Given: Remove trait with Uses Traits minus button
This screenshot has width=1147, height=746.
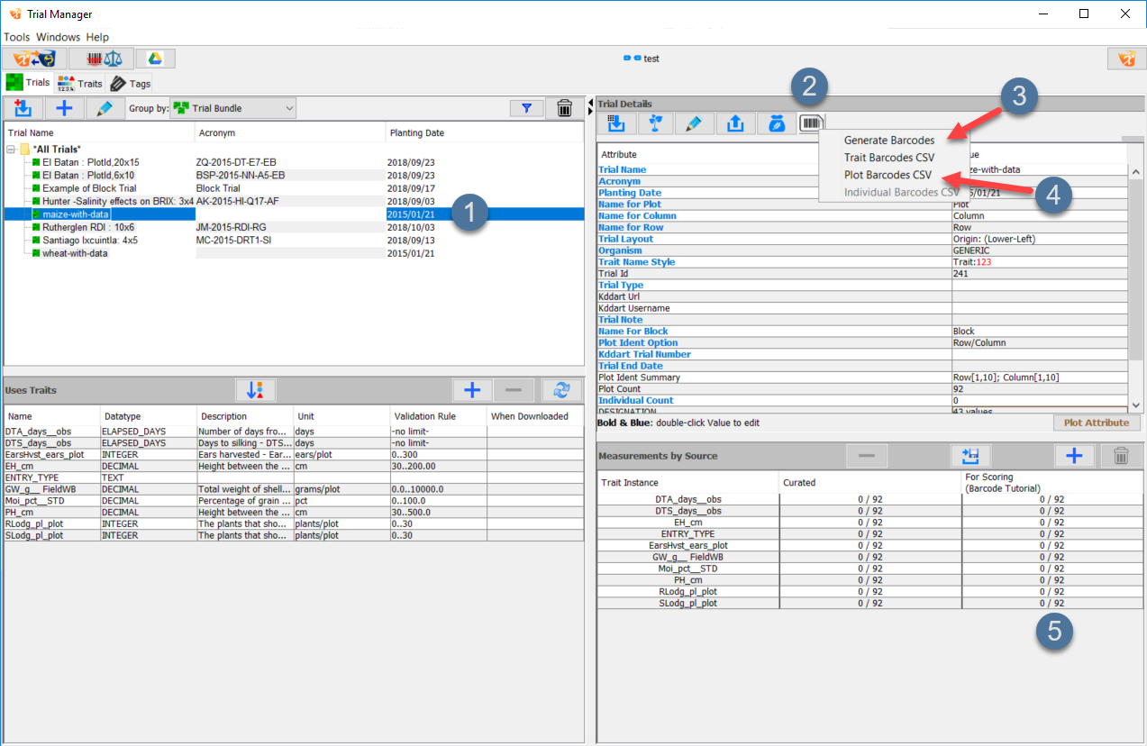Looking at the screenshot, I should [514, 390].
